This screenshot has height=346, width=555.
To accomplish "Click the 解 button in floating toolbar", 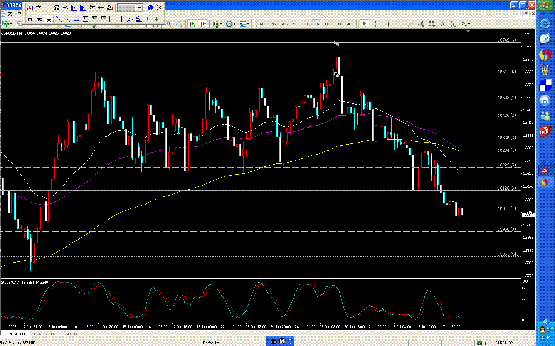I will (30, 19).
